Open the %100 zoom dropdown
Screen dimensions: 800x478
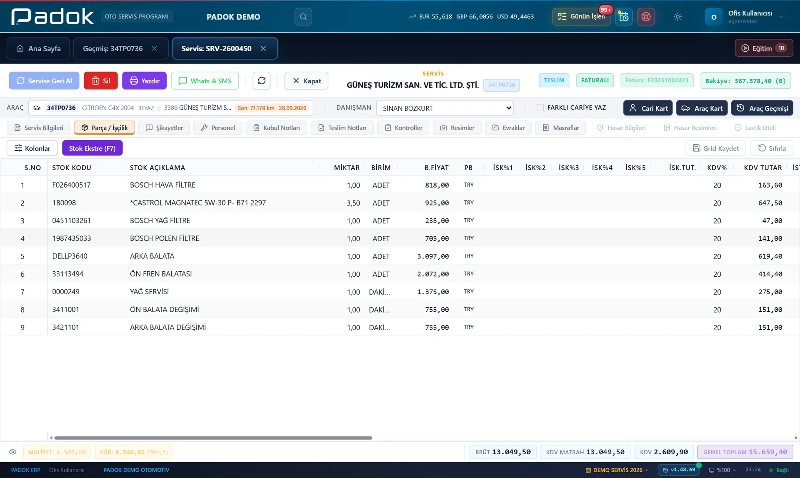(x=722, y=470)
